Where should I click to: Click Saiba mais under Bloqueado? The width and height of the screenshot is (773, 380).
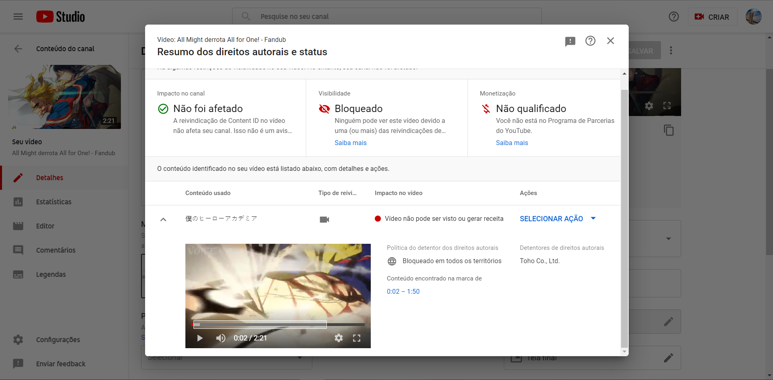351,143
